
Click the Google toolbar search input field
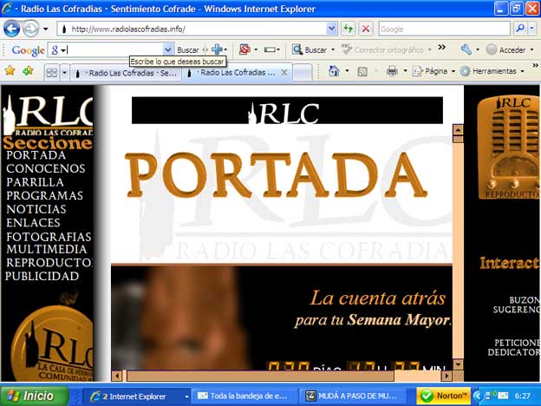tap(117, 50)
